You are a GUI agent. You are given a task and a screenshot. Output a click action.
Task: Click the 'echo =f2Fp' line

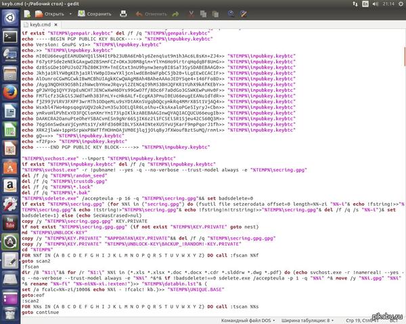[74, 142]
